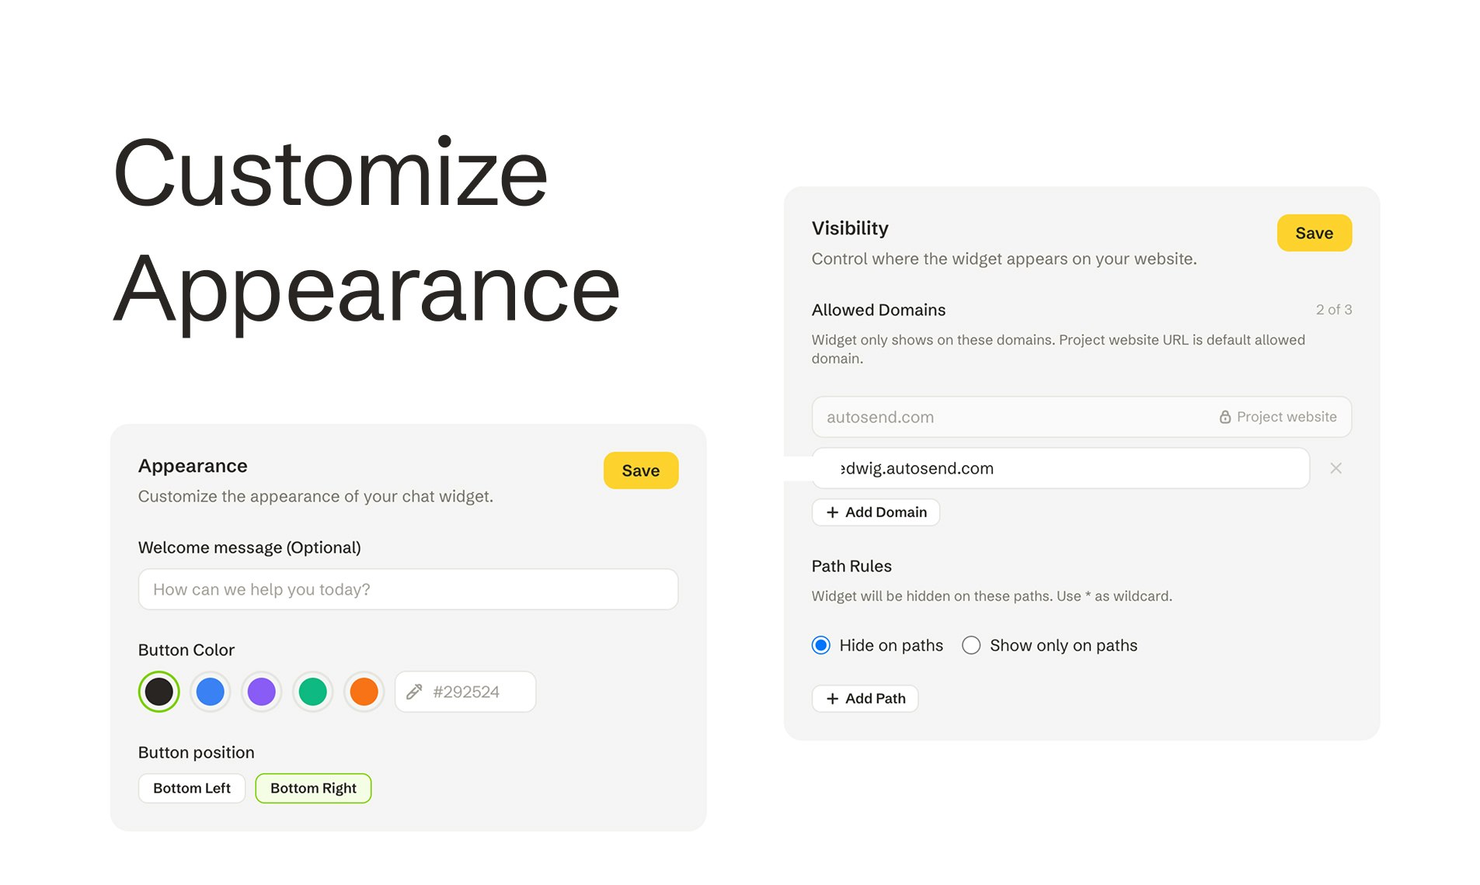Select the green button color swatch
This screenshot has width=1480, height=885.
(x=312, y=692)
